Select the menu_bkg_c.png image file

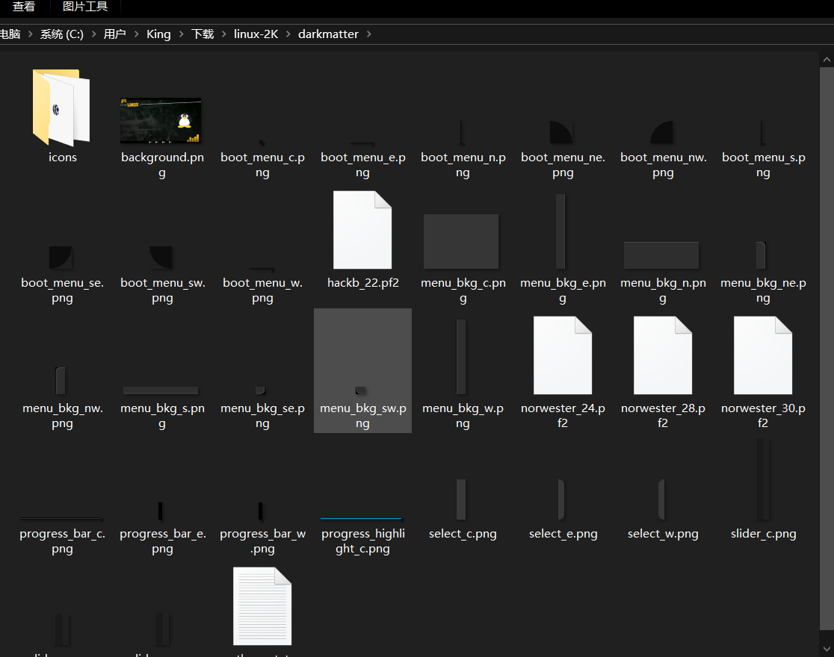(461, 241)
